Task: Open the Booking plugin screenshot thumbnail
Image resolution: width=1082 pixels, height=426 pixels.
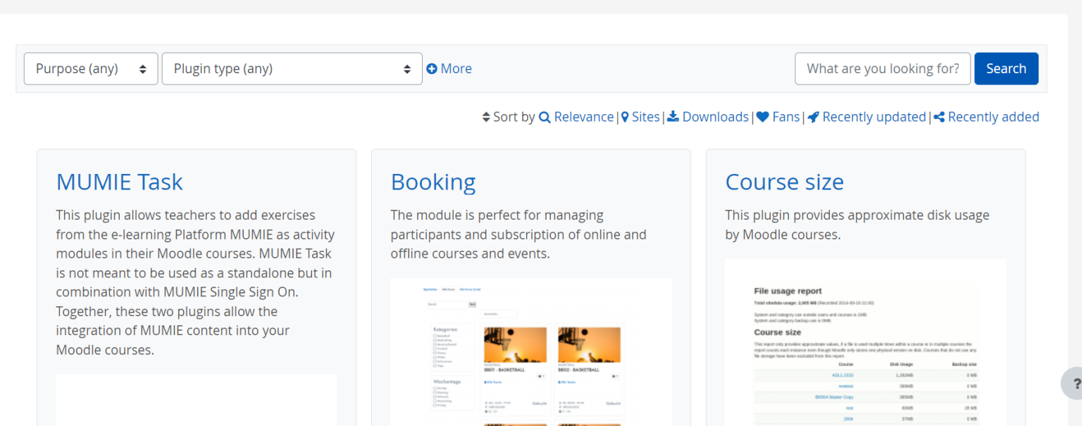Action: [x=531, y=352]
